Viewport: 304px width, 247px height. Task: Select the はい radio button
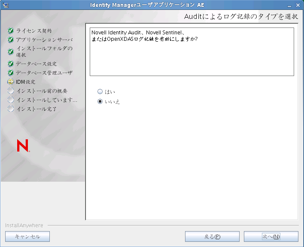pyautogui.click(x=100, y=91)
